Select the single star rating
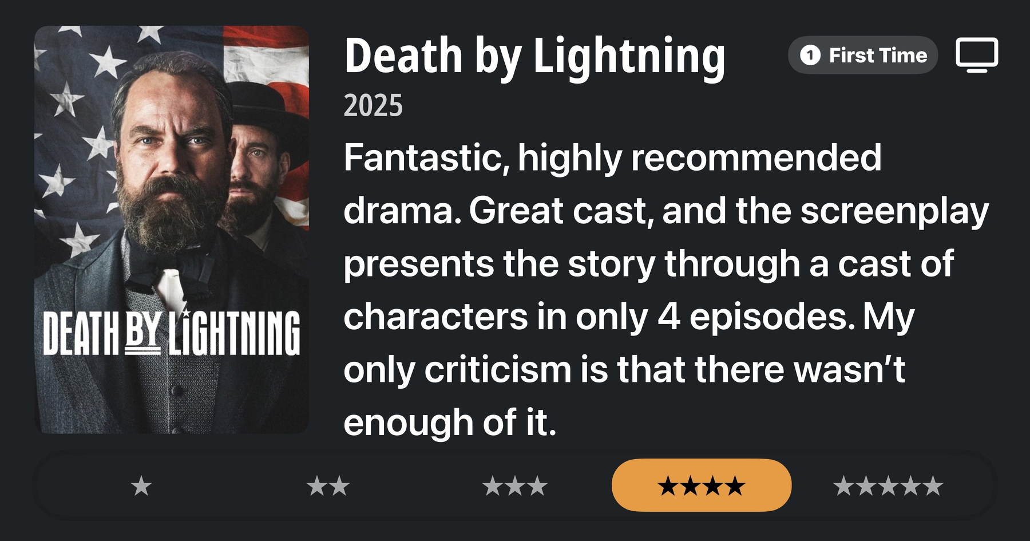 [141, 487]
